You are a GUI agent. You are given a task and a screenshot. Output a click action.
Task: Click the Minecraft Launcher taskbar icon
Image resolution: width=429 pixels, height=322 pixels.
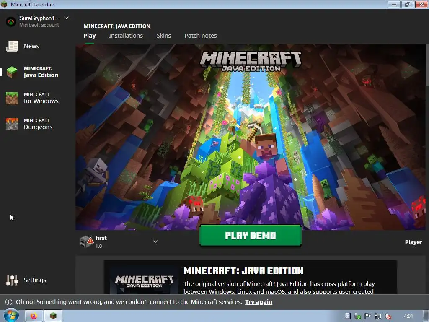click(53, 316)
